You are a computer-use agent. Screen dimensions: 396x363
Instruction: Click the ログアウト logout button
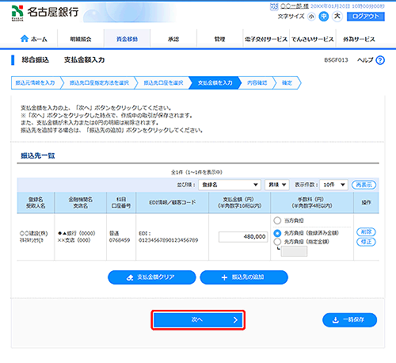pyautogui.click(x=366, y=17)
